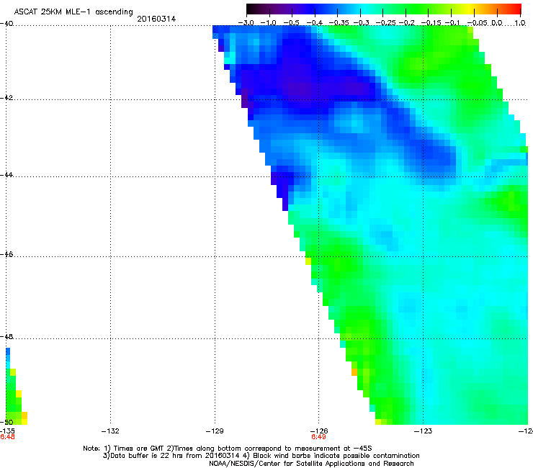Click the 'ASCAT 25KM MLE-1 ascending' title

pos(73,12)
